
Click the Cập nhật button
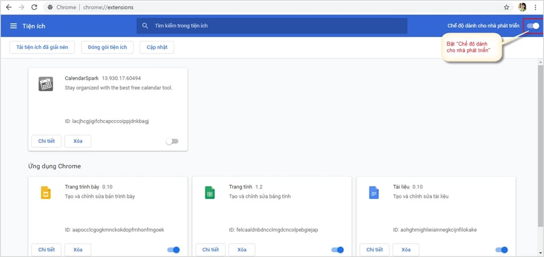tap(157, 48)
